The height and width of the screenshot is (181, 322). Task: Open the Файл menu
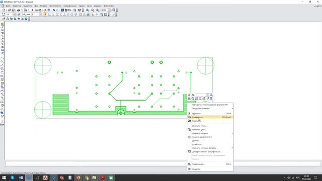8,6
